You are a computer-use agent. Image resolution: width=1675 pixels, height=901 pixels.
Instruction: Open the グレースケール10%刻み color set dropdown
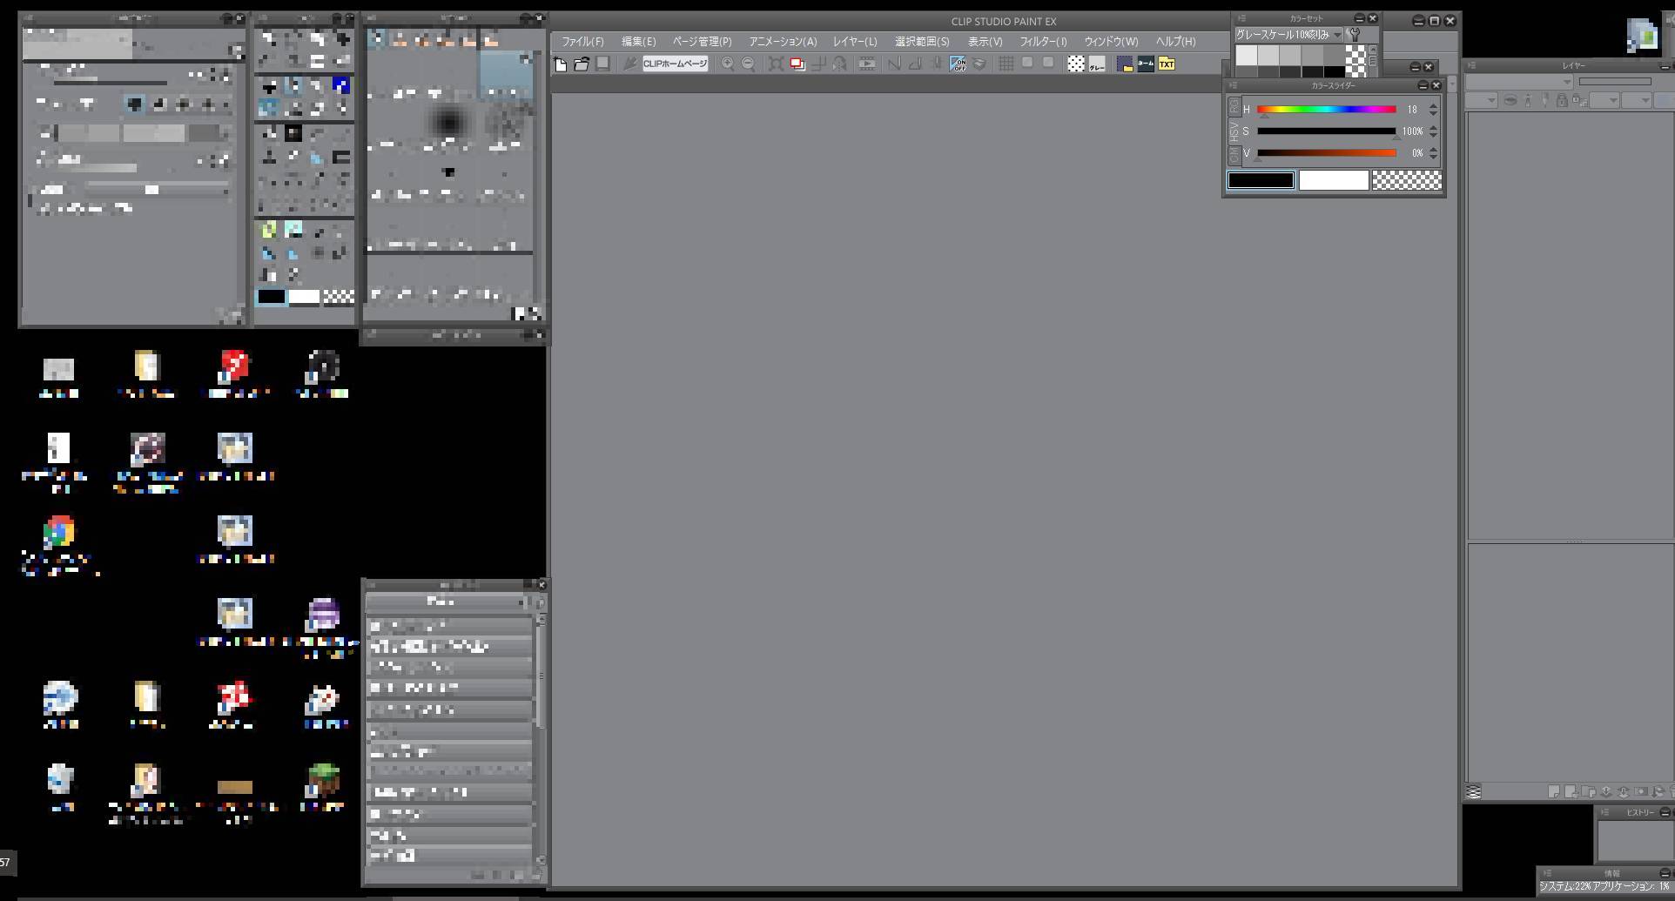(1288, 35)
